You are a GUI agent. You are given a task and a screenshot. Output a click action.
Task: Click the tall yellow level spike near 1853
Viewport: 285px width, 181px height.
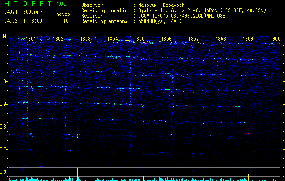[77, 174]
